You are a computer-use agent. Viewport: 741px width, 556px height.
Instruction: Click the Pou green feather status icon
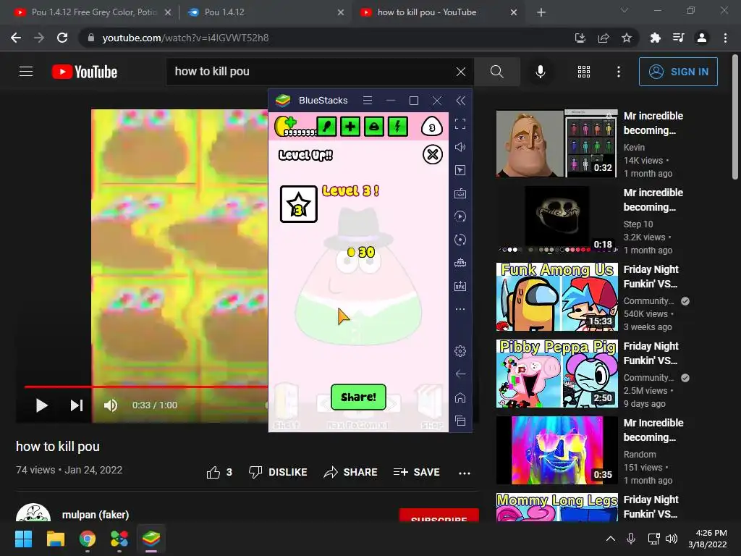pos(326,126)
